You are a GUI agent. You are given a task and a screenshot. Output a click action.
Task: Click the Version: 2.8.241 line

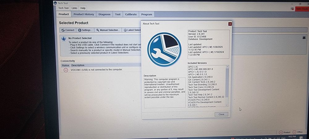[196, 34]
